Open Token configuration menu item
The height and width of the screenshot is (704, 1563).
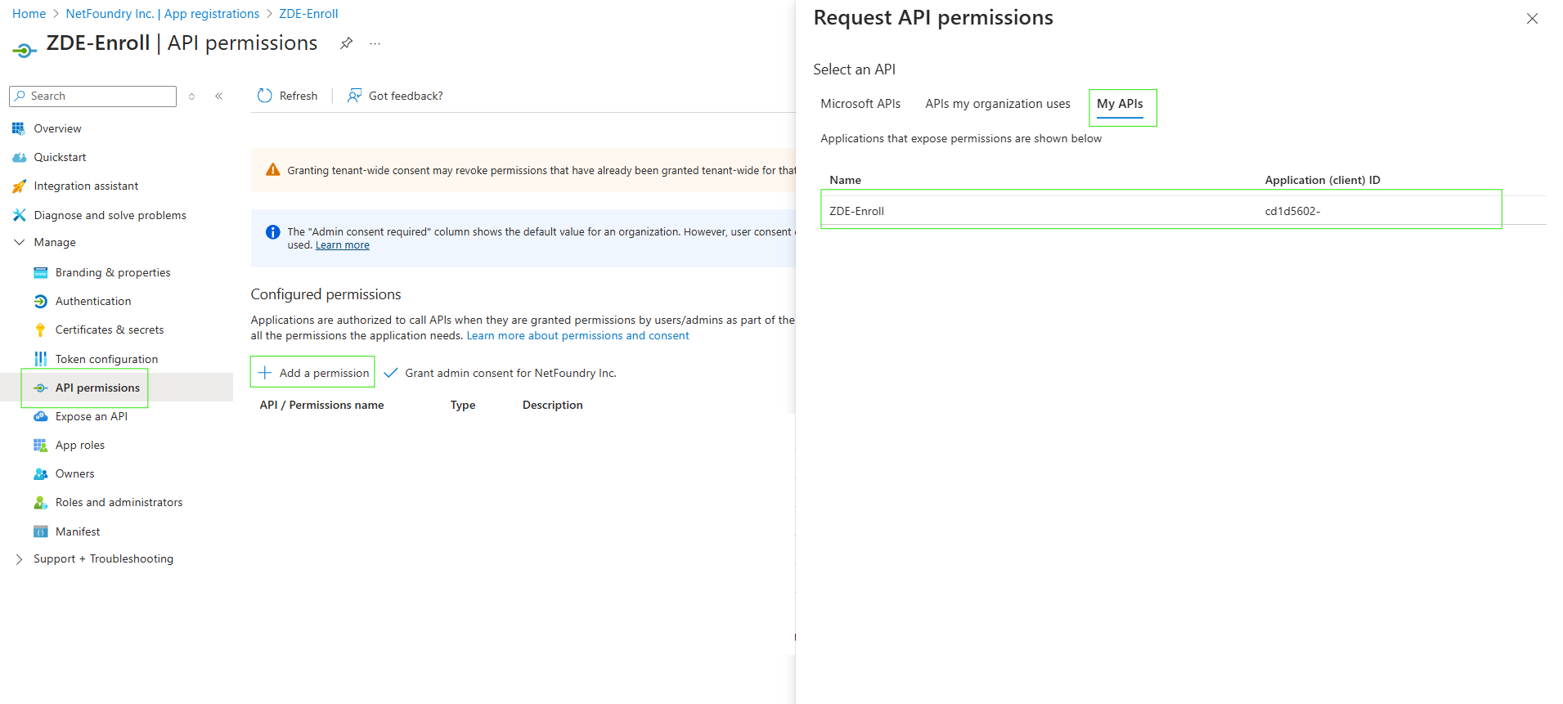pos(106,359)
